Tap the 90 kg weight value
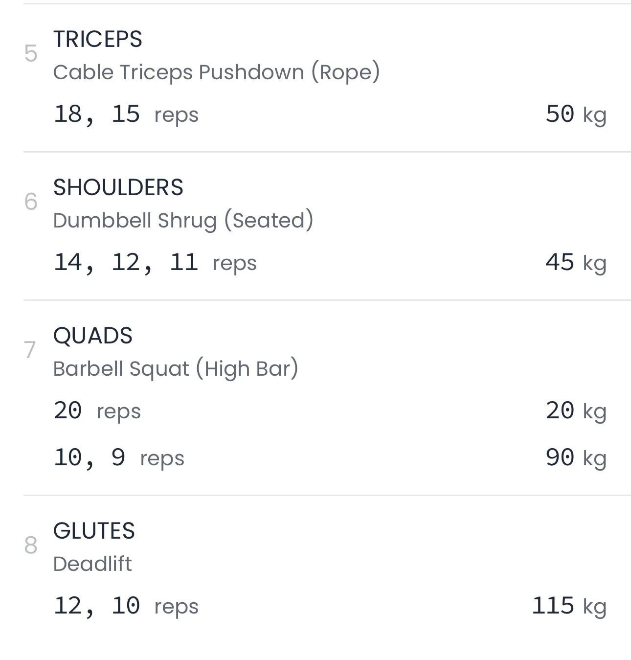Screen dimensions: 631x660 575,458
